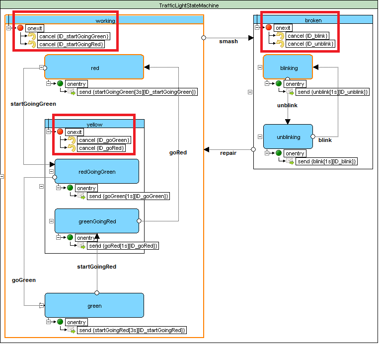The width and height of the screenshot is (379, 344).
Task: Select the blinking state box
Action: 288,67
